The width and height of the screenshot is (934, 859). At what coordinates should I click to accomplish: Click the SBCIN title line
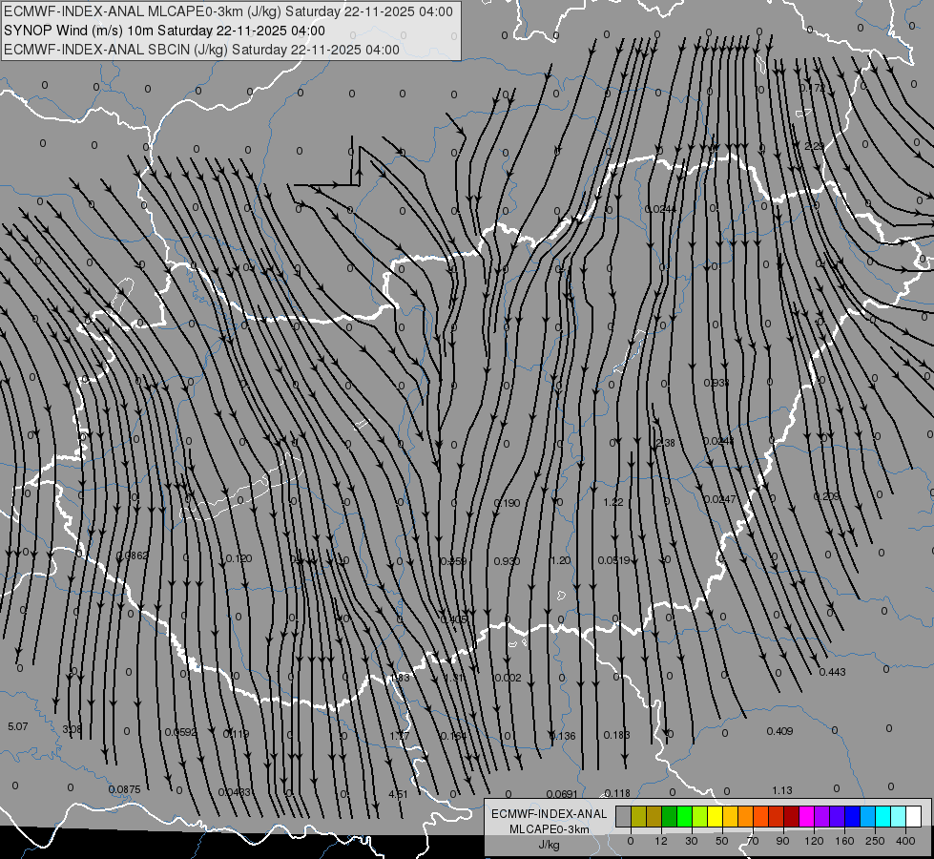click(x=201, y=50)
